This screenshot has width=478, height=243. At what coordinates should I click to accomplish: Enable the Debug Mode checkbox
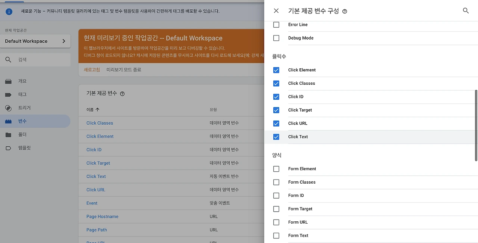pos(276,38)
